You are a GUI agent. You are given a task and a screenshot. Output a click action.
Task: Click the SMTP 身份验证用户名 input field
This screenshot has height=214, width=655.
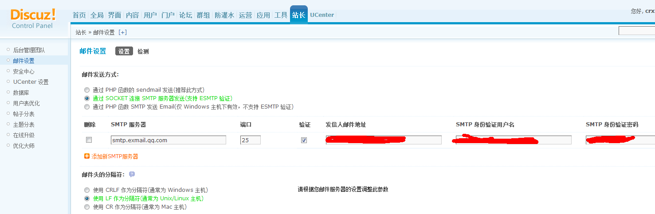coord(514,140)
